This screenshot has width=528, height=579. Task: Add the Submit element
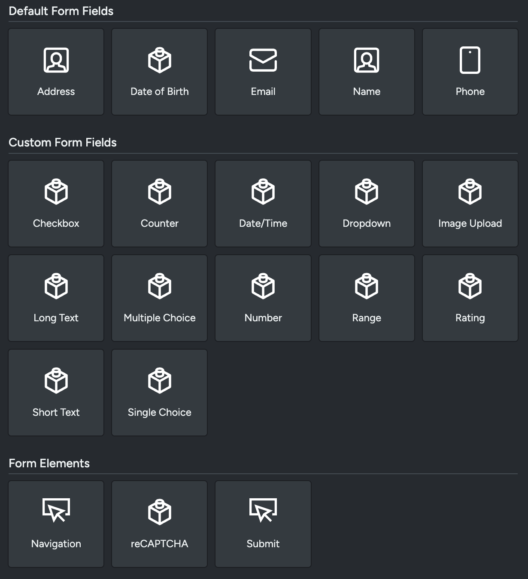coord(263,524)
